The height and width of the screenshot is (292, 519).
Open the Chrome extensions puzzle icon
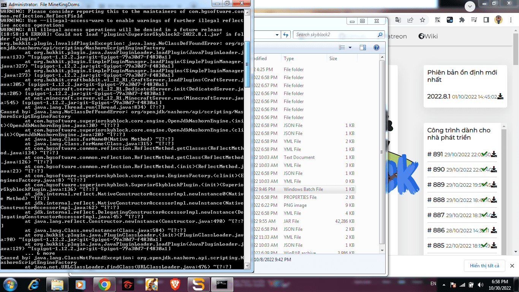(x=462, y=20)
